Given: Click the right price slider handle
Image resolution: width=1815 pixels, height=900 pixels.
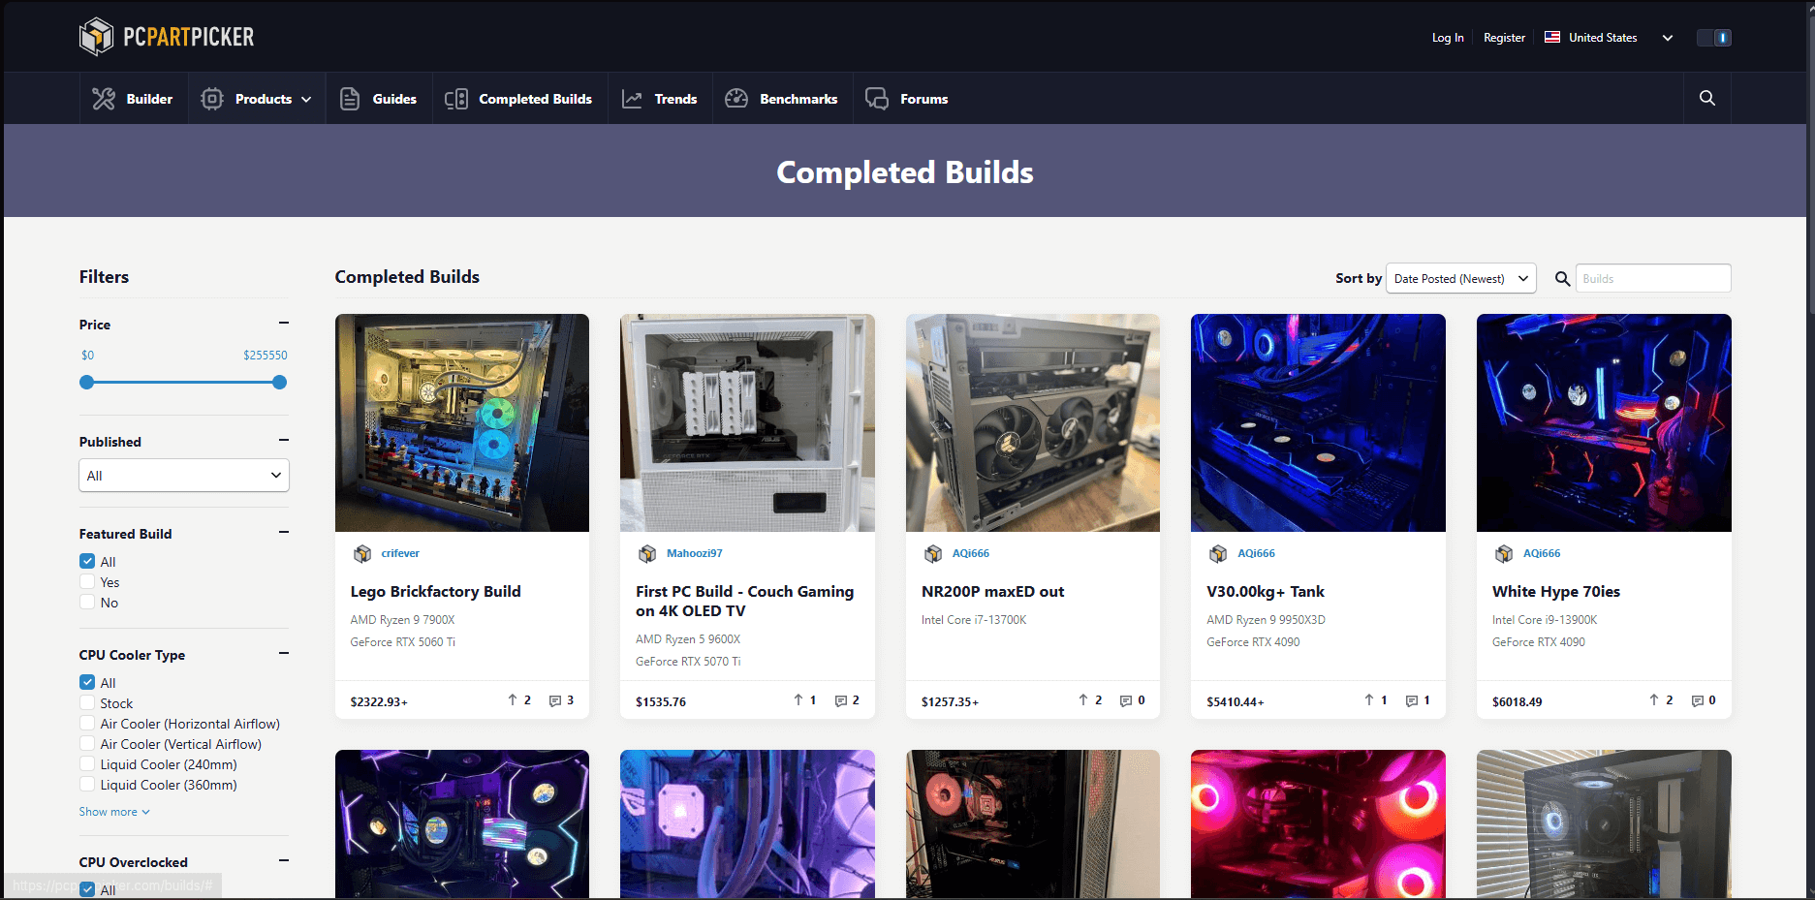Looking at the screenshot, I should [x=280, y=383].
